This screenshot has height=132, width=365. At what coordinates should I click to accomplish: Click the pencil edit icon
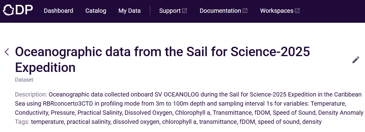pos(356,60)
